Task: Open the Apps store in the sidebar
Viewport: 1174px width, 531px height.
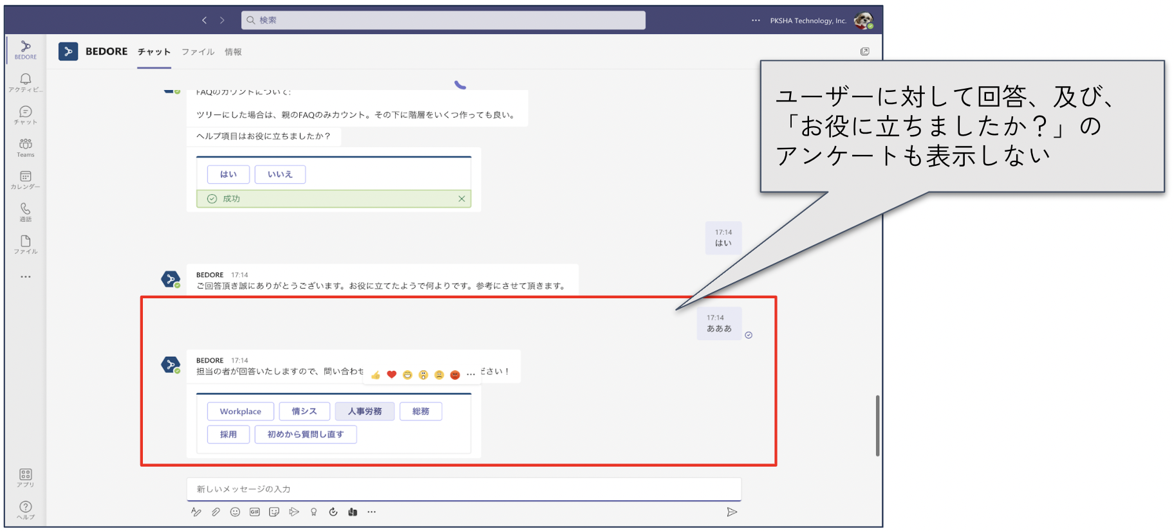Action: (26, 478)
